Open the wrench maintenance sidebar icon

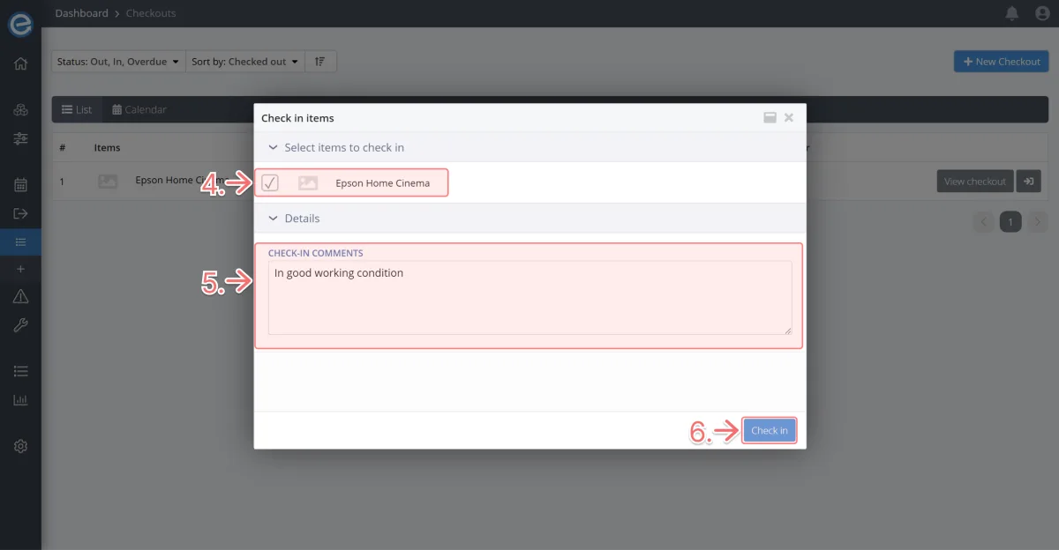(20, 325)
